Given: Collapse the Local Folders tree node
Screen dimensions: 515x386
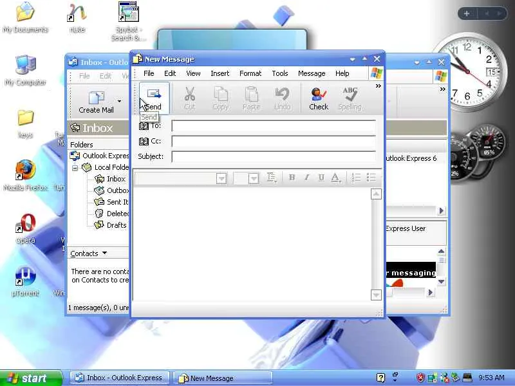Looking at the screenshot, I should (75, 168).
